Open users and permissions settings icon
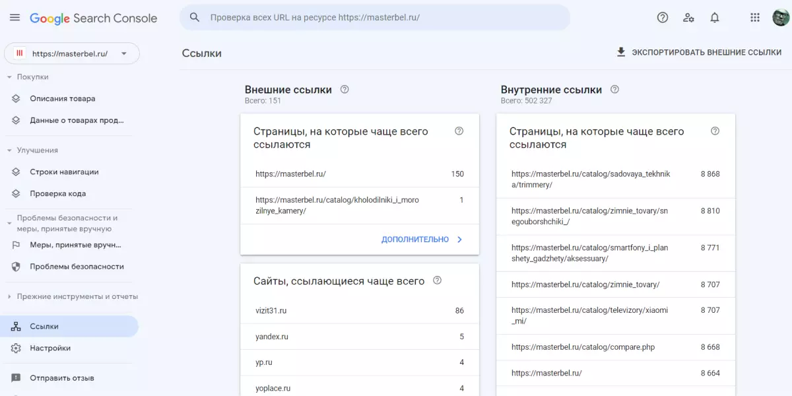The width and height of the screenshot is (792, 396). coord(688,18)
